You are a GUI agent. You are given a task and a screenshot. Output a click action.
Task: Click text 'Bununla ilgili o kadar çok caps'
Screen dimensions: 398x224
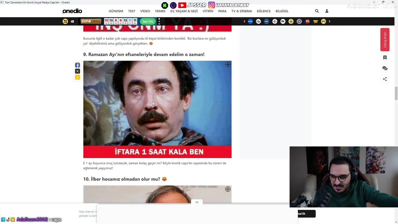pos(108,39)
